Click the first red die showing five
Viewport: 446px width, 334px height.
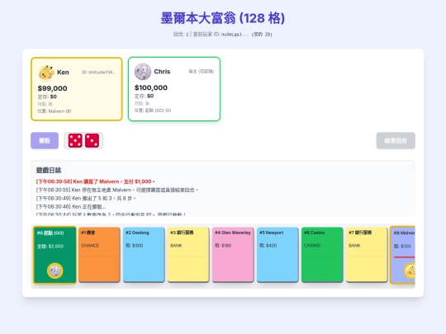(75, 140)
